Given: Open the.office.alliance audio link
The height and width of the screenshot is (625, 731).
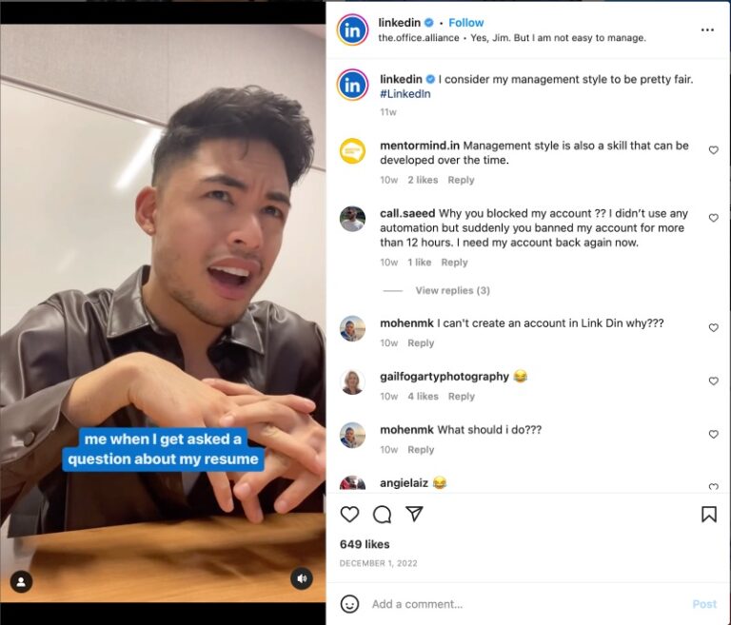Looking at the screenshot, I should click(418, 38).
